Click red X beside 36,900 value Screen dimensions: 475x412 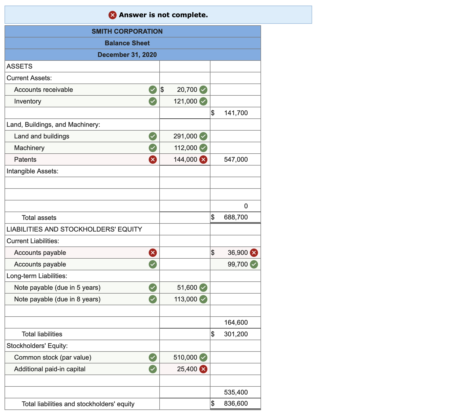[254, 253]
